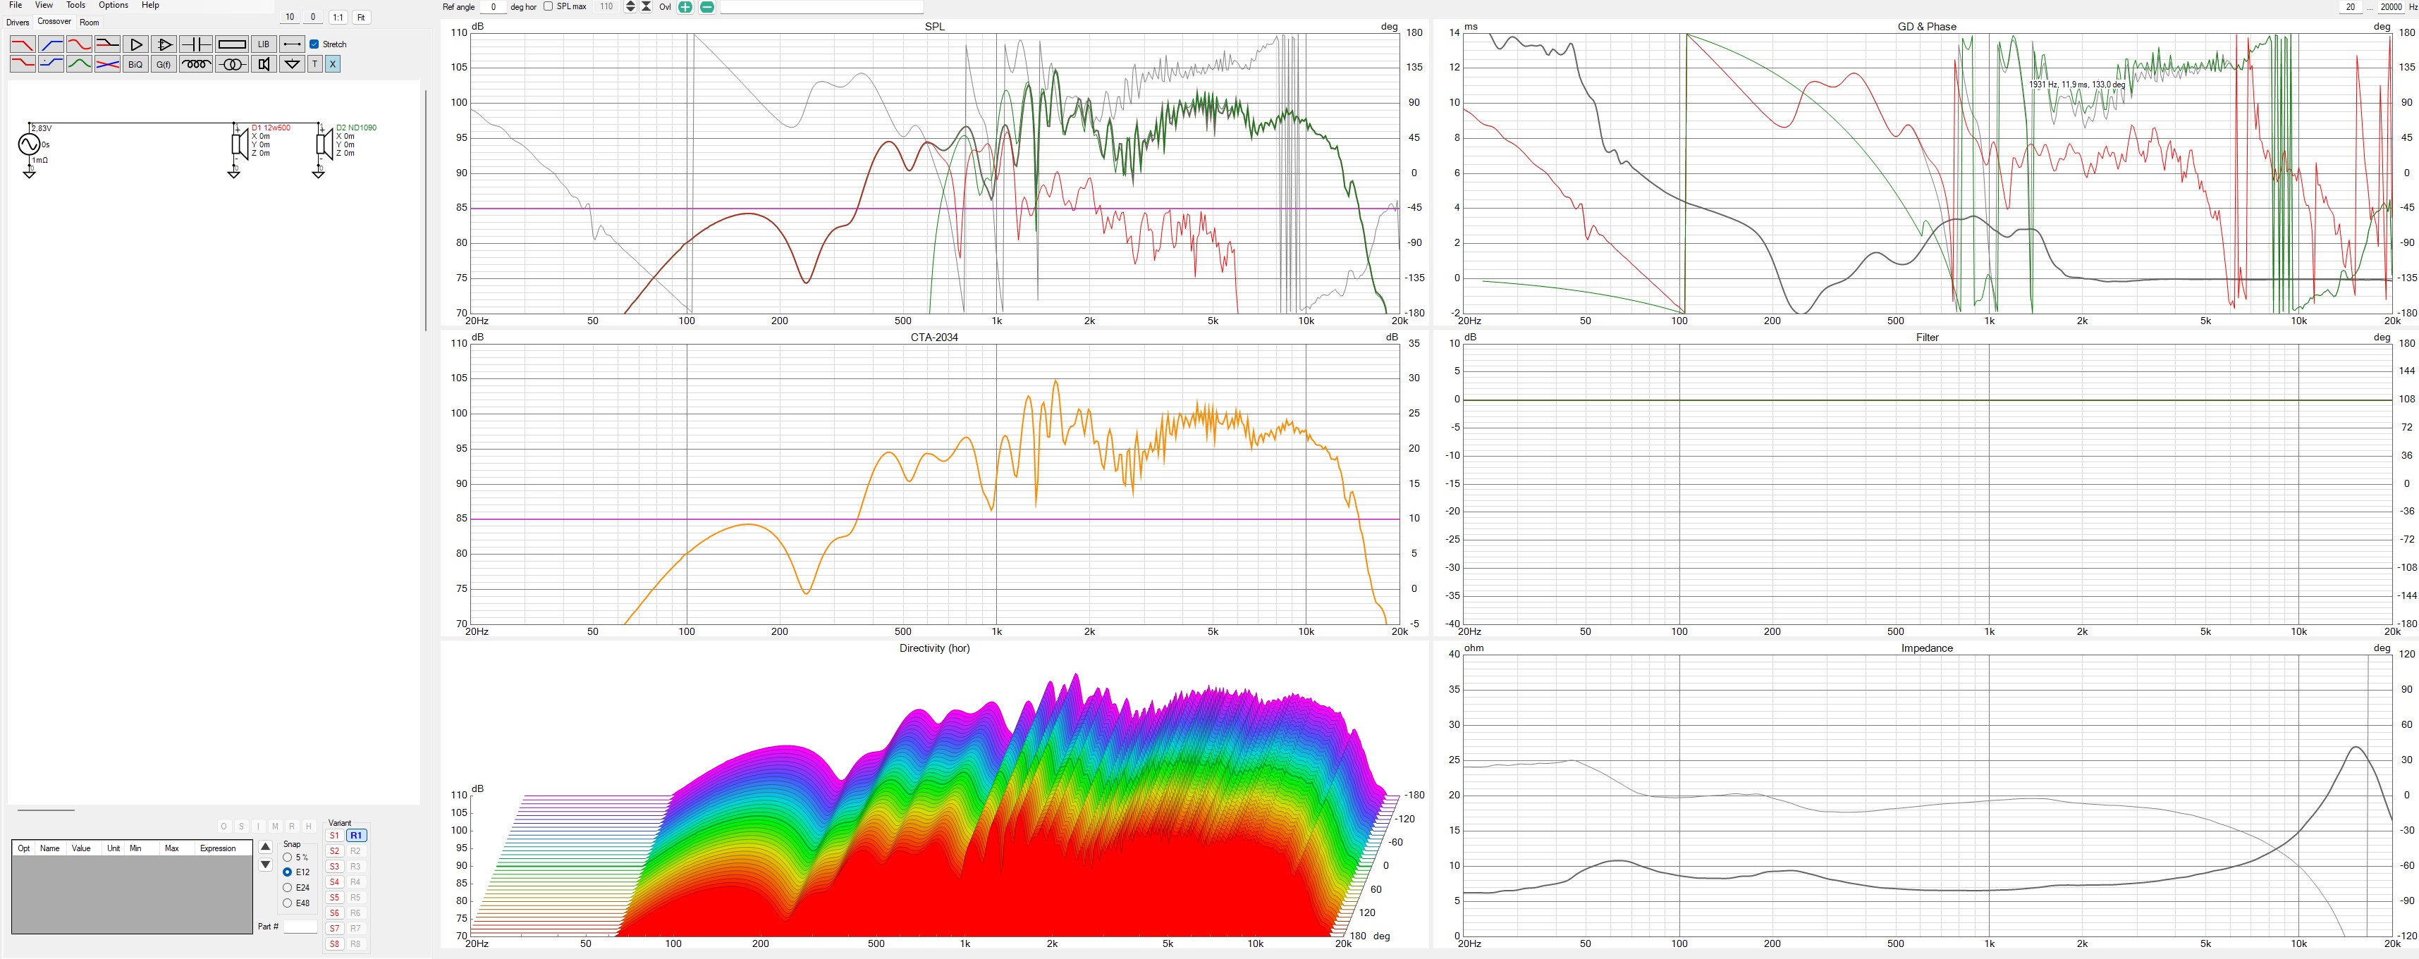Add a capacitor component
Screen dimensions: 2419x959
click(x=195, y=44)
